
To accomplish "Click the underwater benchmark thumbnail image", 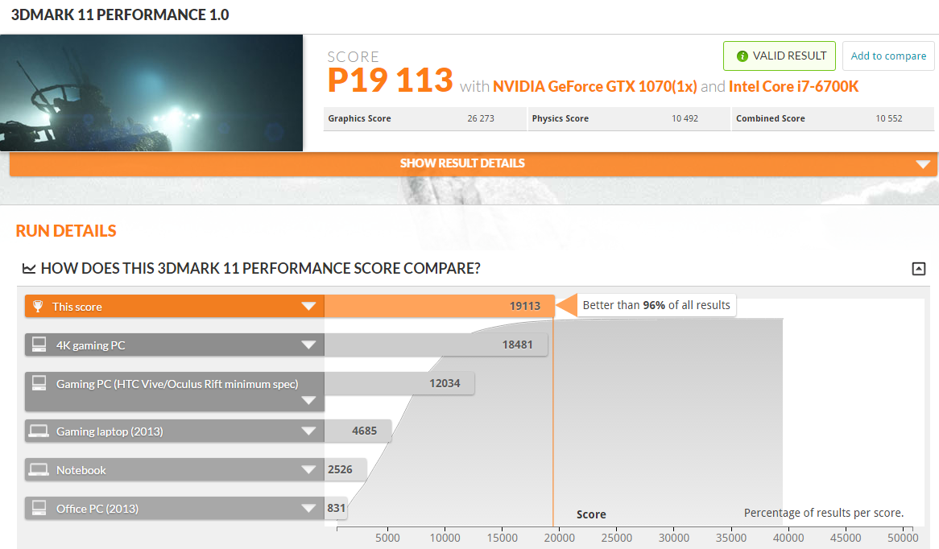I will tap(151, 93).
